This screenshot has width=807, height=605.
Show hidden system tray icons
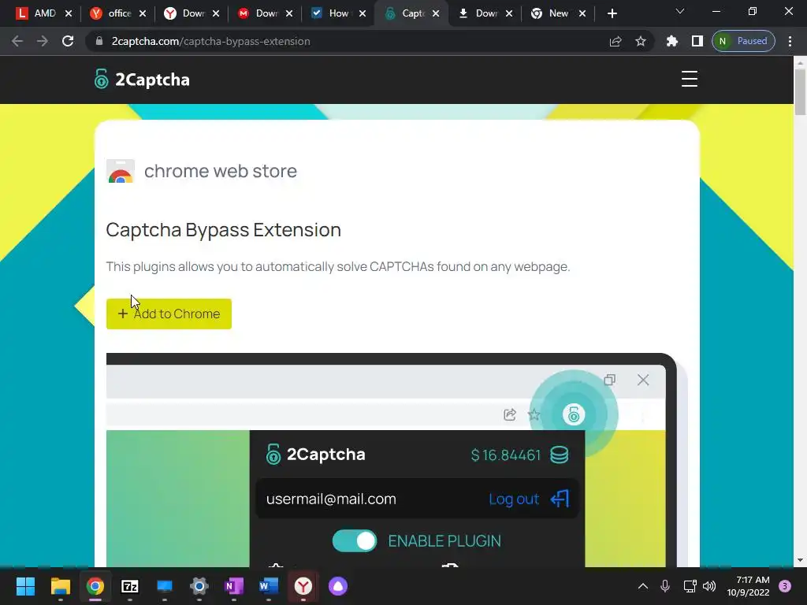tap(643, 586)
